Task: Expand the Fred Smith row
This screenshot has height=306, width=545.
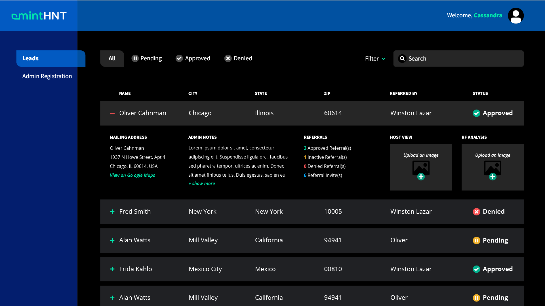Action: pos(112,212)
